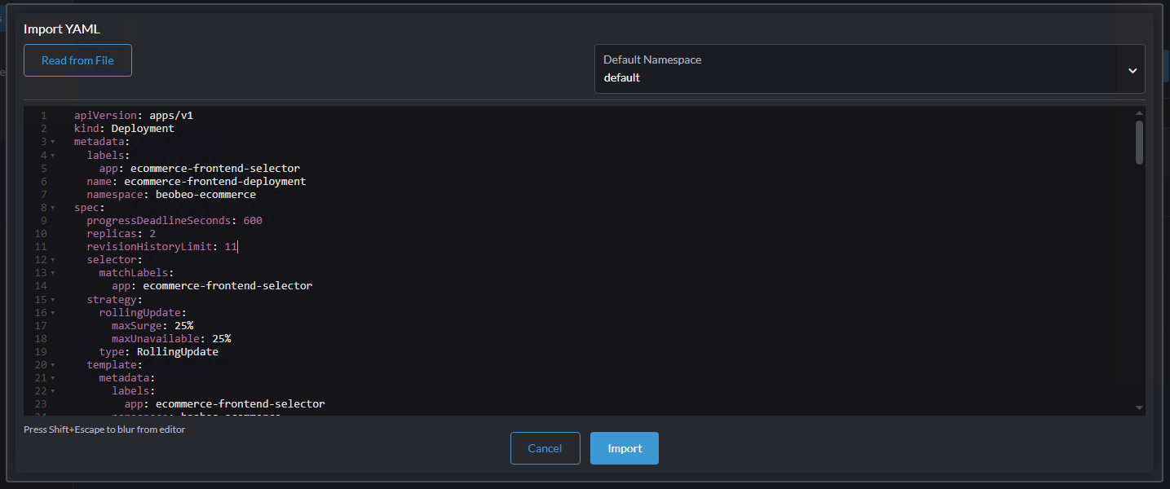Fold the labels section at line 4
The image size is (1170, 489).
click(53, 155)
